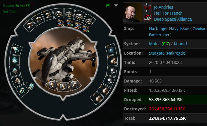This screenshot has height=126, width=207.
Task: Click Import Fit via ESI link
Action: [x=17, y=6]
